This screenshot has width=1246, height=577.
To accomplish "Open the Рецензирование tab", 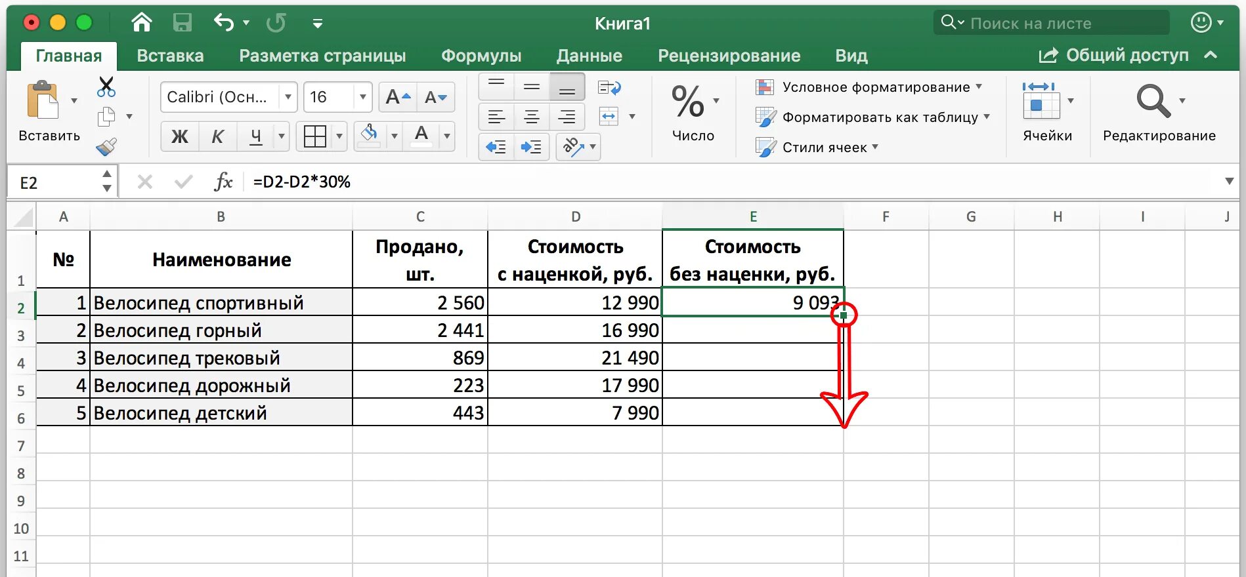I will (x=729, y=56).
